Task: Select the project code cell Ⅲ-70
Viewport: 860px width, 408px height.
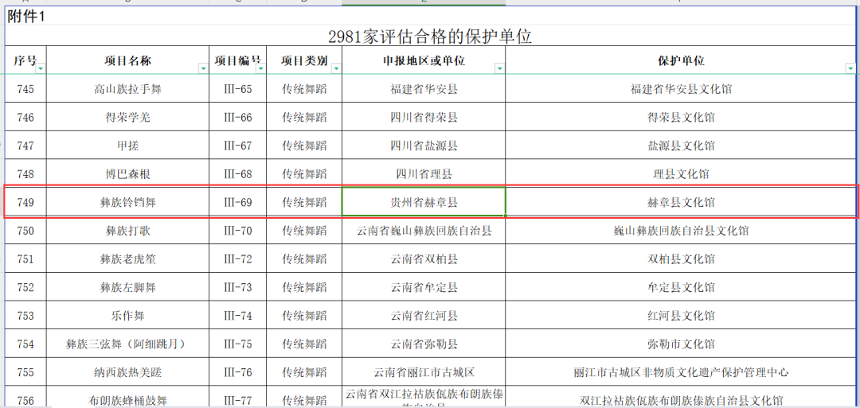Action: pyautogui.click(x=237, y=231)
